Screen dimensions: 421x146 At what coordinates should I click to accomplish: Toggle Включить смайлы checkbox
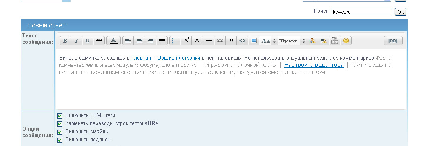point(60,132)
